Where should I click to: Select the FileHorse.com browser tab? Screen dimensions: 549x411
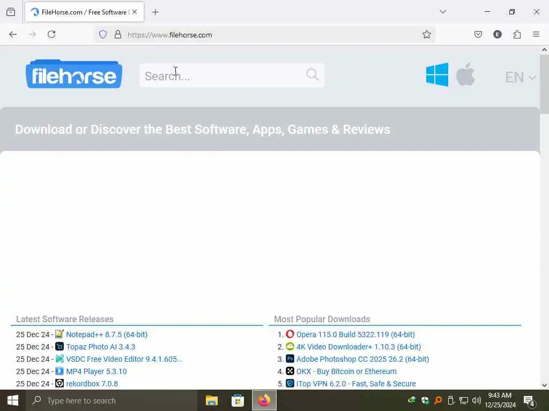coord(84,12)
